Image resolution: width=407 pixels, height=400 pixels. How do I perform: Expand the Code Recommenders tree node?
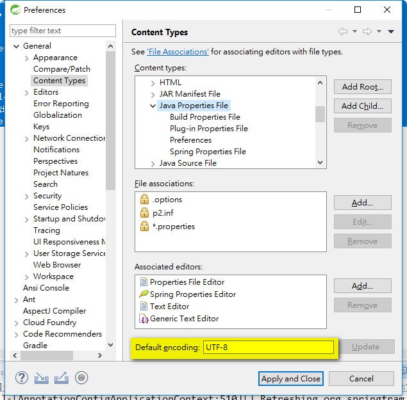pos(17,335)
